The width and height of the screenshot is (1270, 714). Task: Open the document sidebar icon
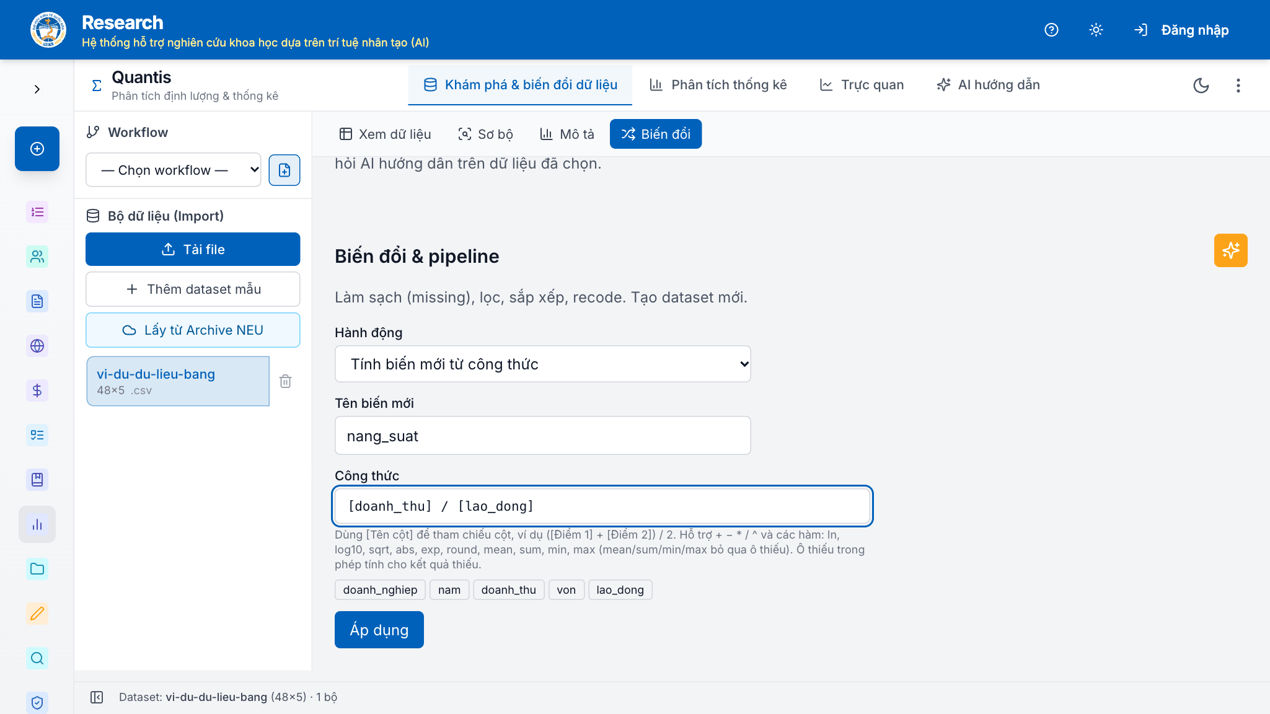pos(37,301)
